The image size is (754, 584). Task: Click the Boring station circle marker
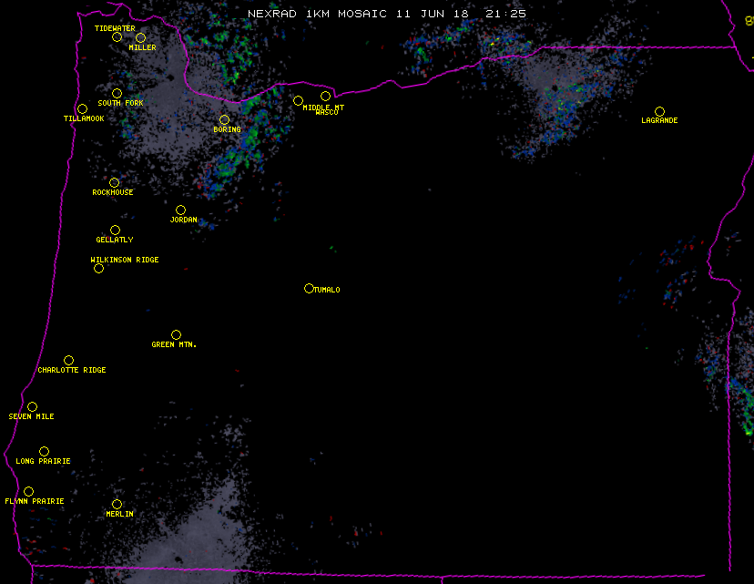tap(224, 120)
